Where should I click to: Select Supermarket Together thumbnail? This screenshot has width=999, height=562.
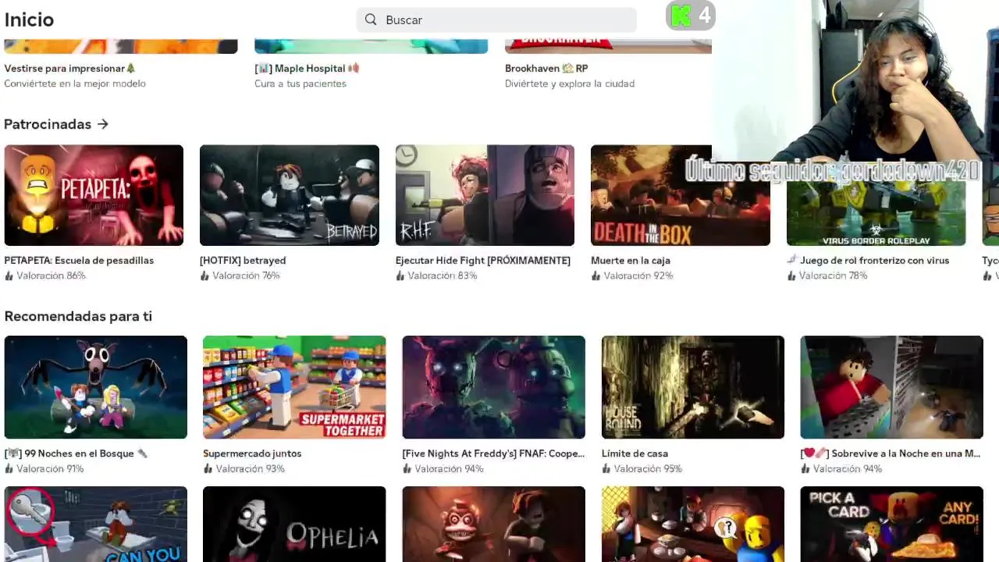coord(294,387)
